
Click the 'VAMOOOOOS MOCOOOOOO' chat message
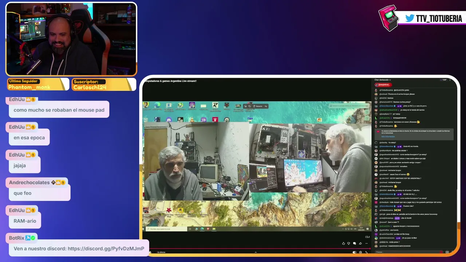399,246
